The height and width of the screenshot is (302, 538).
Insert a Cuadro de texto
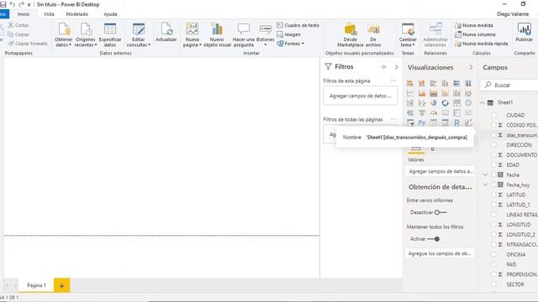tap(298, 25)
